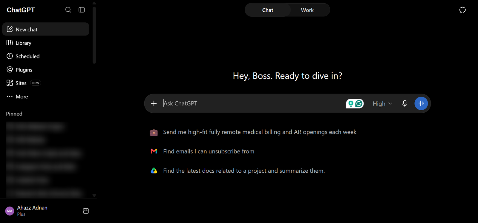Open the Library books icon

pyautogui.click(x=10, y=43)
